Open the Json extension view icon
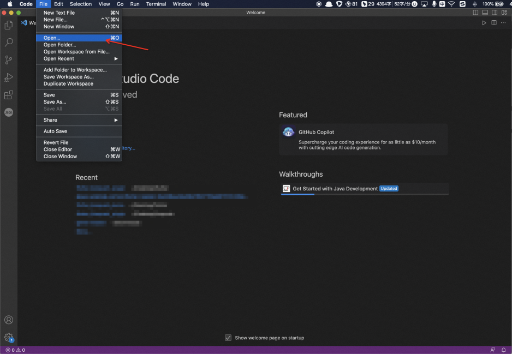The width and height of the screenshot is (512, 354). [9, 112]
